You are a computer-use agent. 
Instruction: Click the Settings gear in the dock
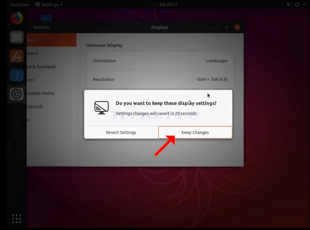[17, 94]
